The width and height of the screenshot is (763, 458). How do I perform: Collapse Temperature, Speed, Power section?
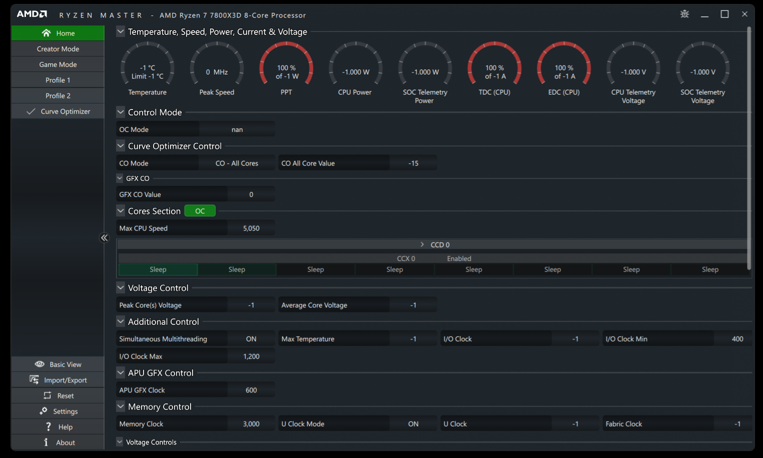point(121,31)
